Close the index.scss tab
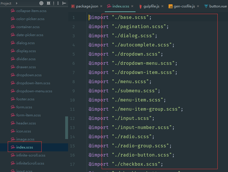Screen dimensions: 228x172 click(x=132, y=6)
